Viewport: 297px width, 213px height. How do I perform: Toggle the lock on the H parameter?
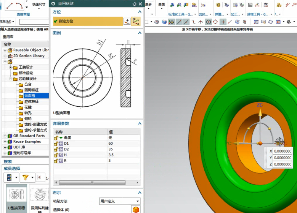56,155
